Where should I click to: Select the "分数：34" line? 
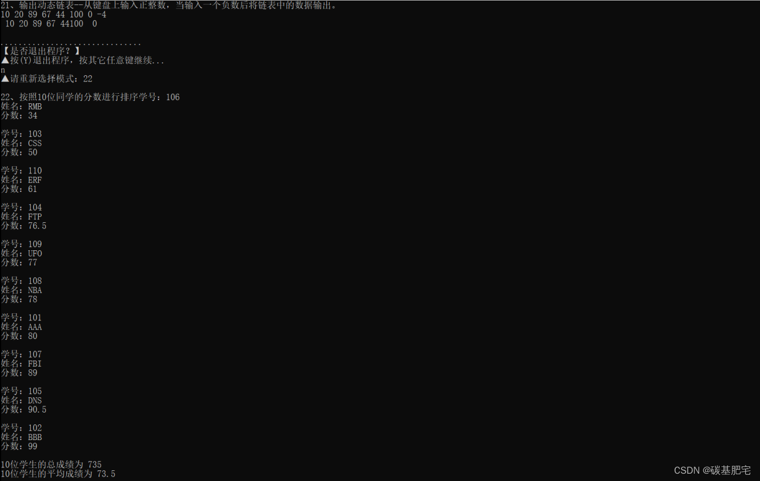[x=19, y=116]
